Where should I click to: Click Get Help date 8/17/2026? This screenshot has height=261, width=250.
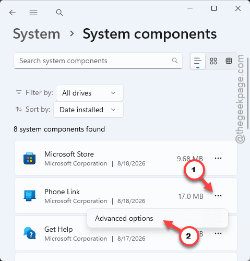click(131, 239)
